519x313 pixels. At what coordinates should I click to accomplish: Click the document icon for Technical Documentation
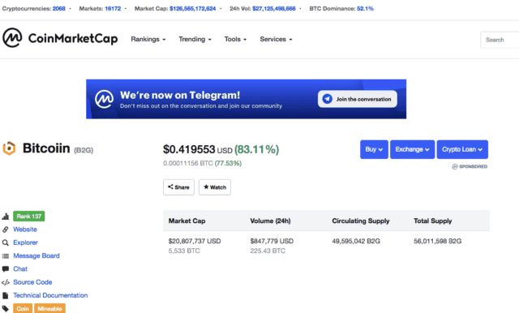(x=6, y=295)
